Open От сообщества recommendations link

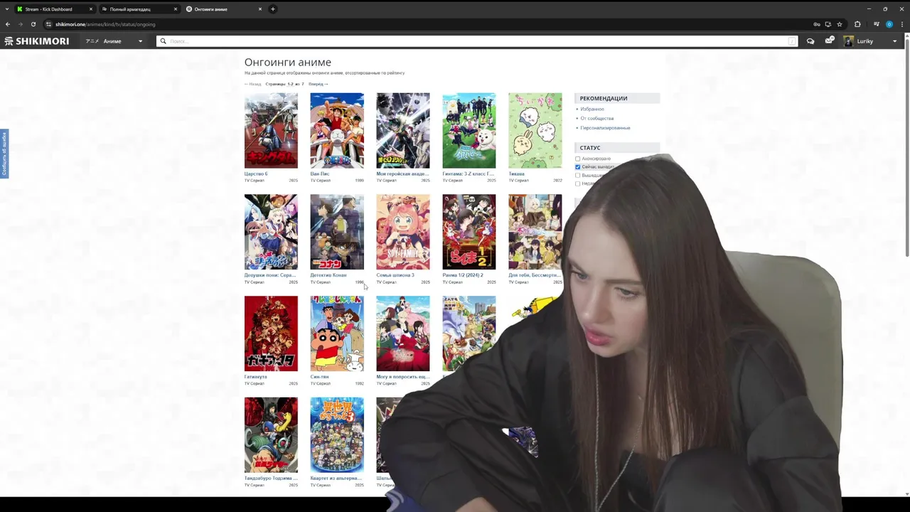tap(596, 118)
